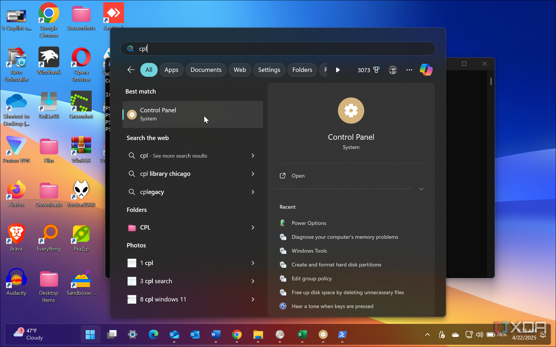The height and width of the screenshot is (347, 556).
Task: Click the large Control Panel preview icon
Action: (351, 111)
